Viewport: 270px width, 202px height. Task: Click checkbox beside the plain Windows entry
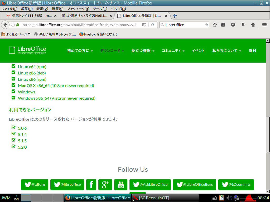pos(13,91)
